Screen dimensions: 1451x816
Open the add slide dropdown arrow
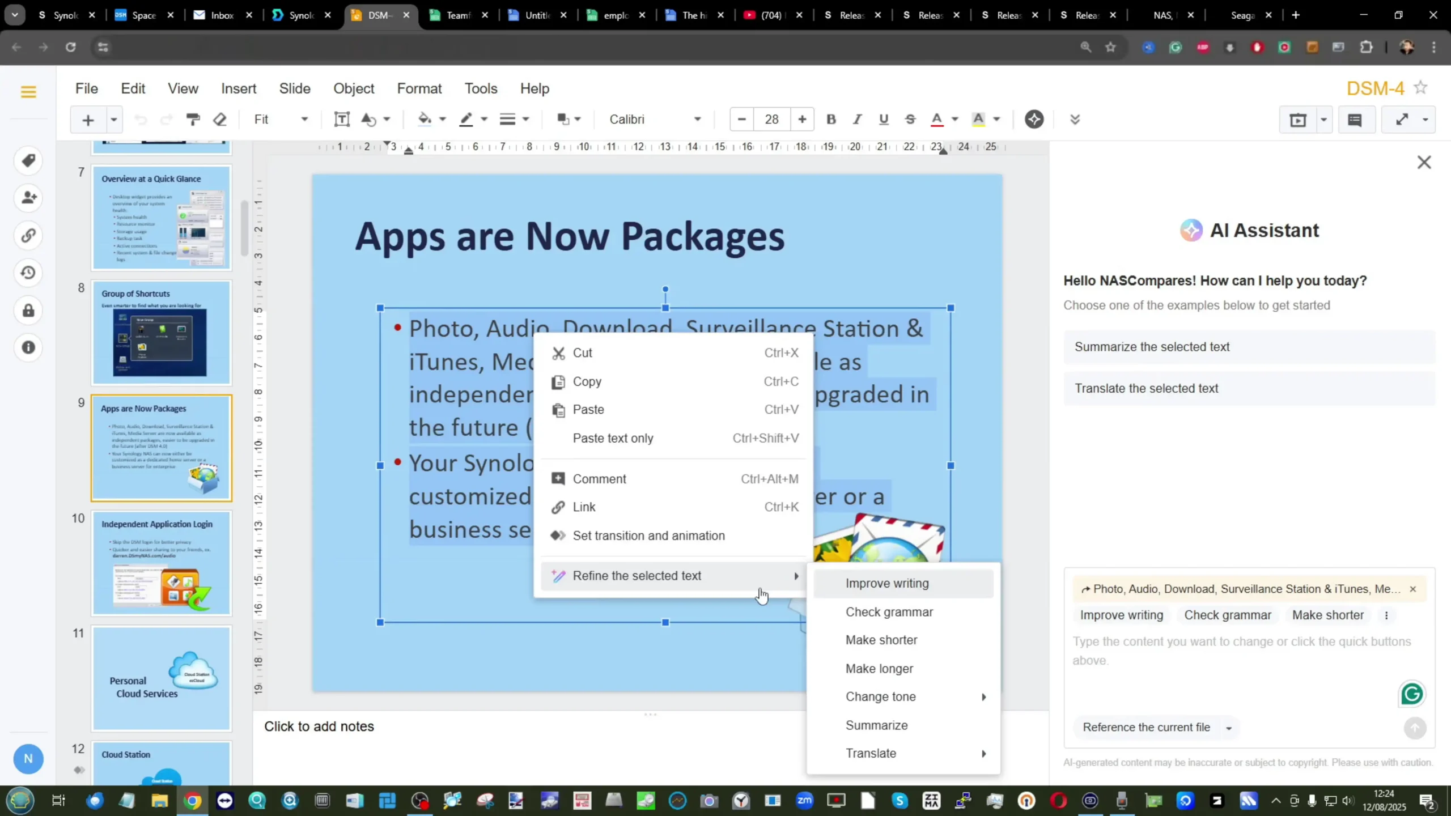click(x=113, y=120)
